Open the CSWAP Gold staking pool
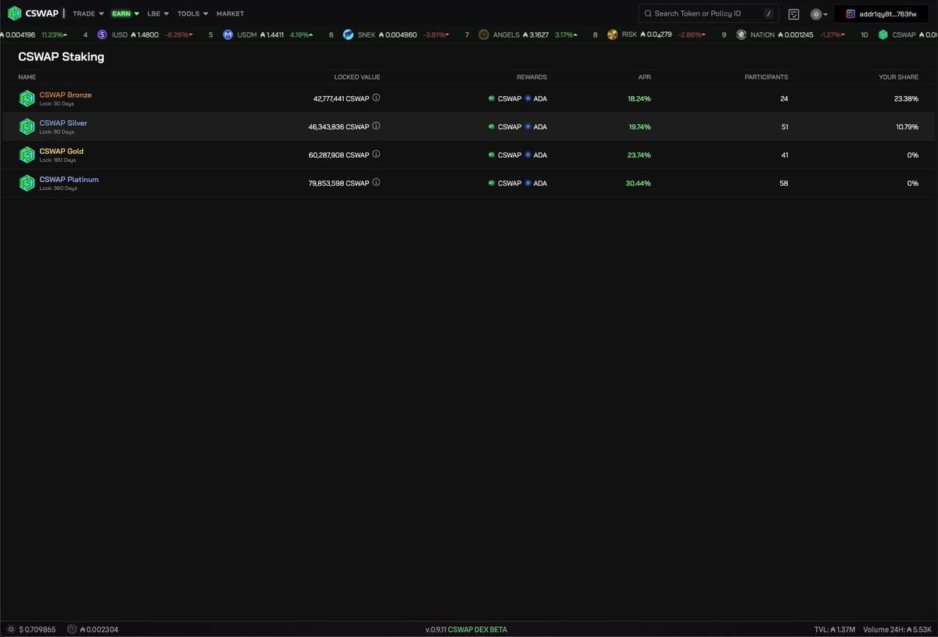The width and height of the screenshot is (938, 637). [x=62, y=151]
